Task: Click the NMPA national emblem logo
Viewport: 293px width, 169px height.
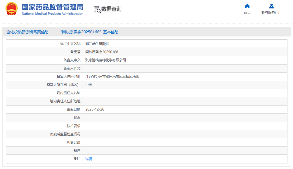Action: pos(11,9)
